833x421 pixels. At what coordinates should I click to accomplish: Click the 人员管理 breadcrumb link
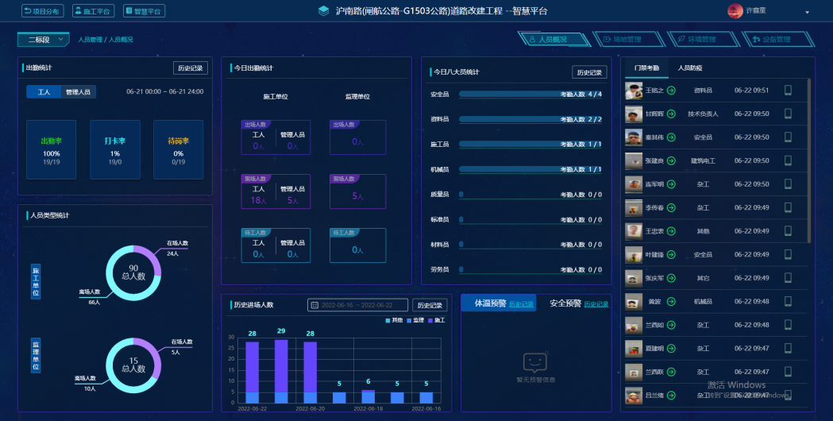90,40
